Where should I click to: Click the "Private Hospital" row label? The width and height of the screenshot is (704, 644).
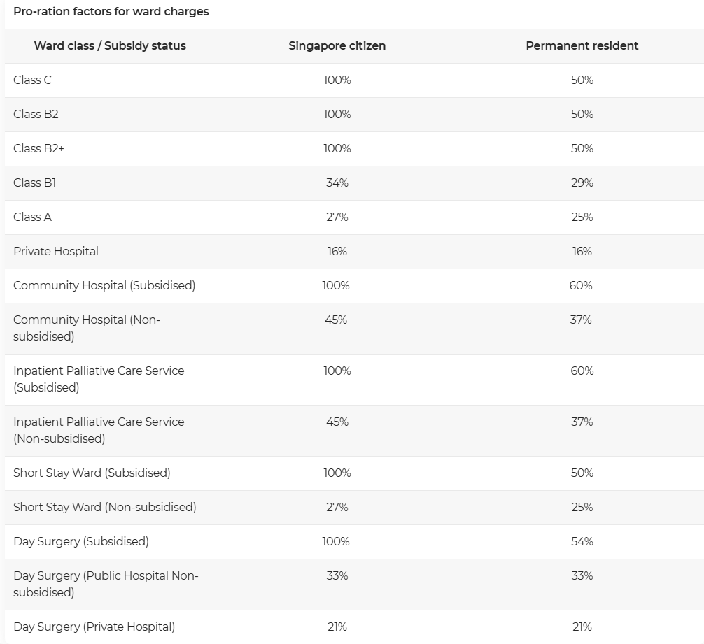(56, 251)
